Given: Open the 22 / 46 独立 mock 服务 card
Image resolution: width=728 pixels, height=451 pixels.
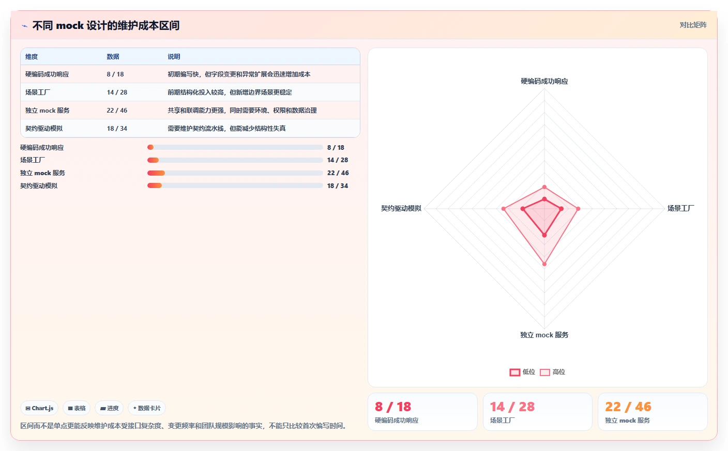Looking at the screenshot, I should [653, 412].
